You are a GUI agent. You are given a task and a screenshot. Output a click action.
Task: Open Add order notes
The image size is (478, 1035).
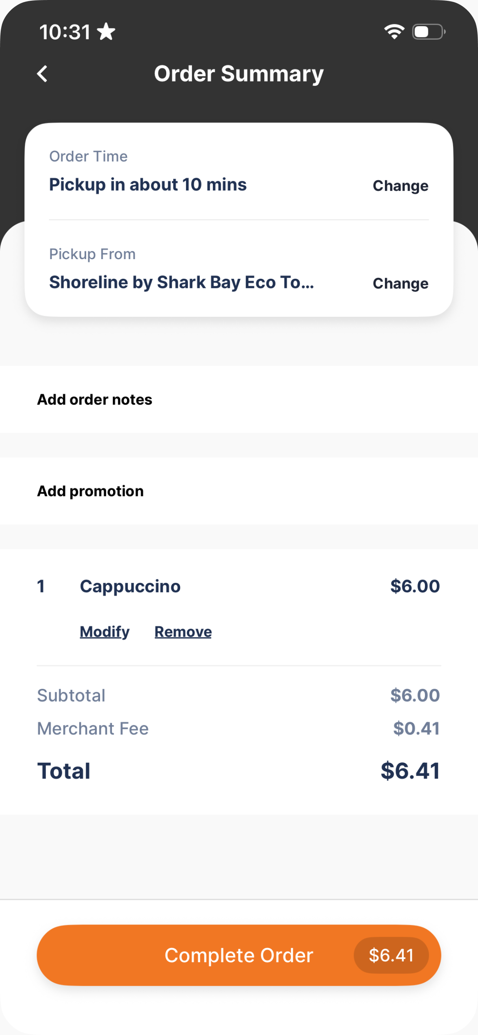point(239,399)
